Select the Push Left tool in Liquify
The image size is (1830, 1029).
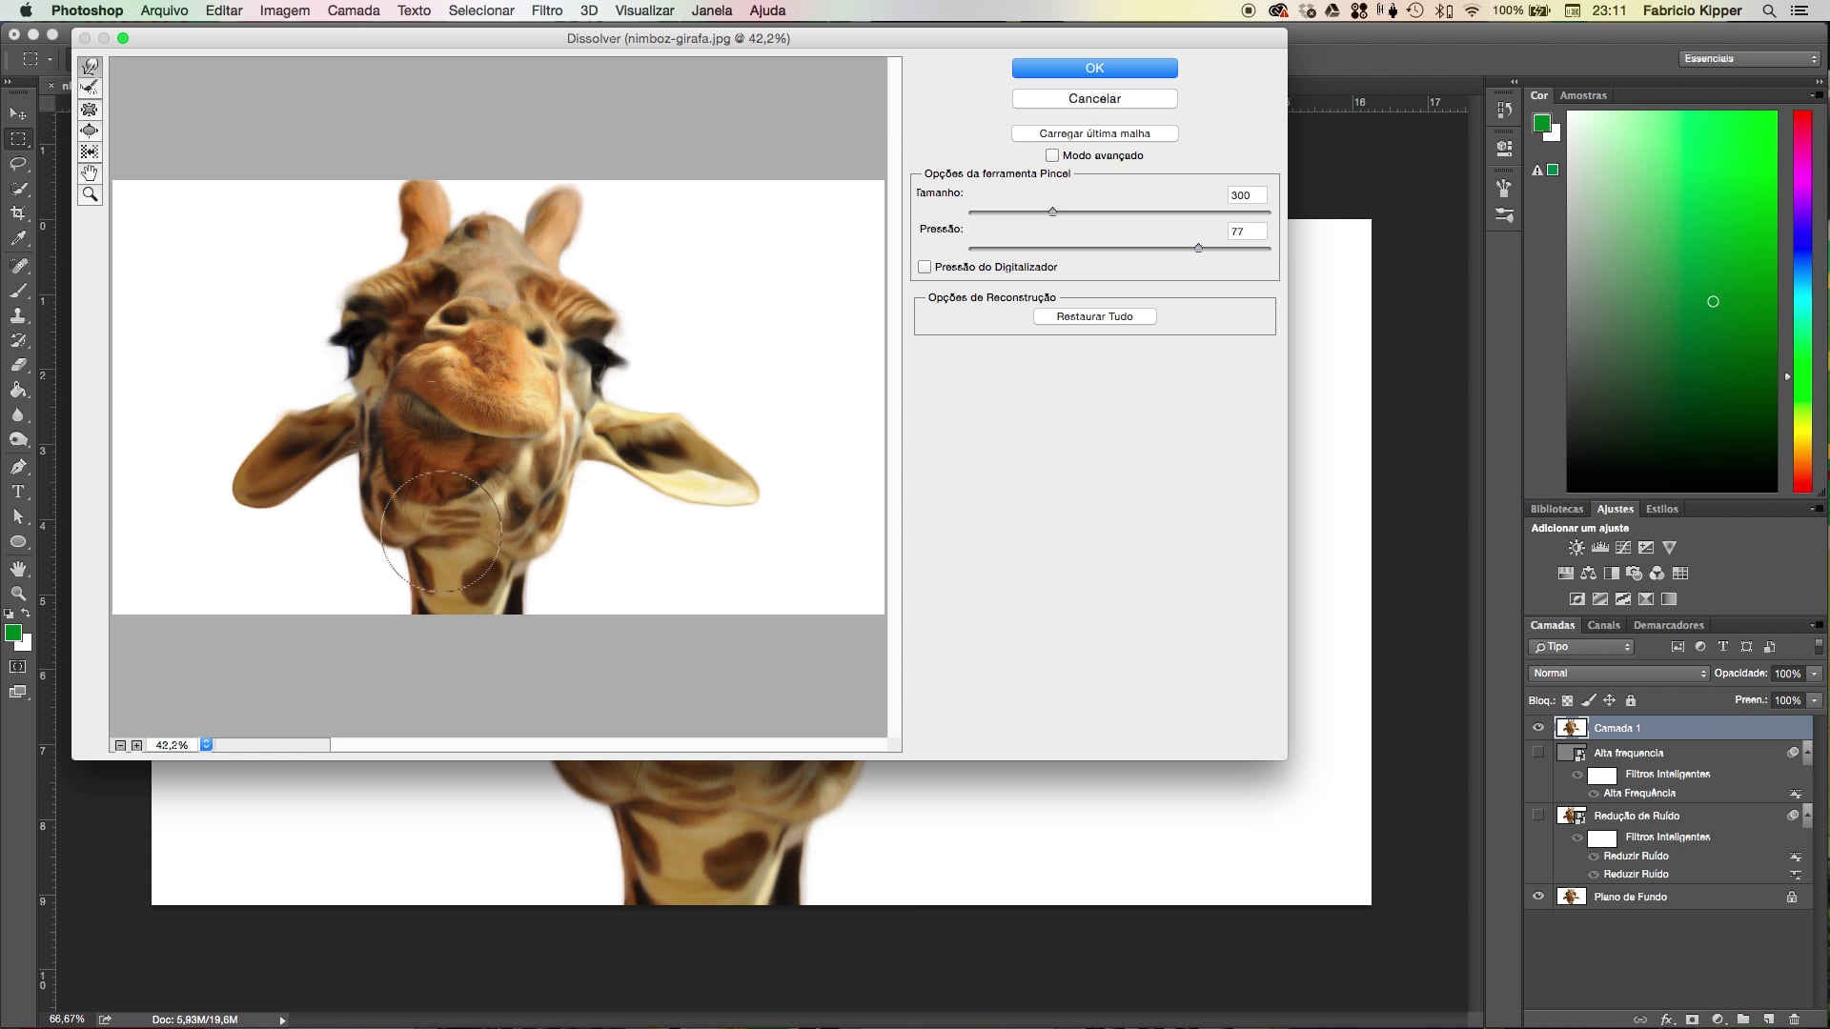[x=90, y=151]
